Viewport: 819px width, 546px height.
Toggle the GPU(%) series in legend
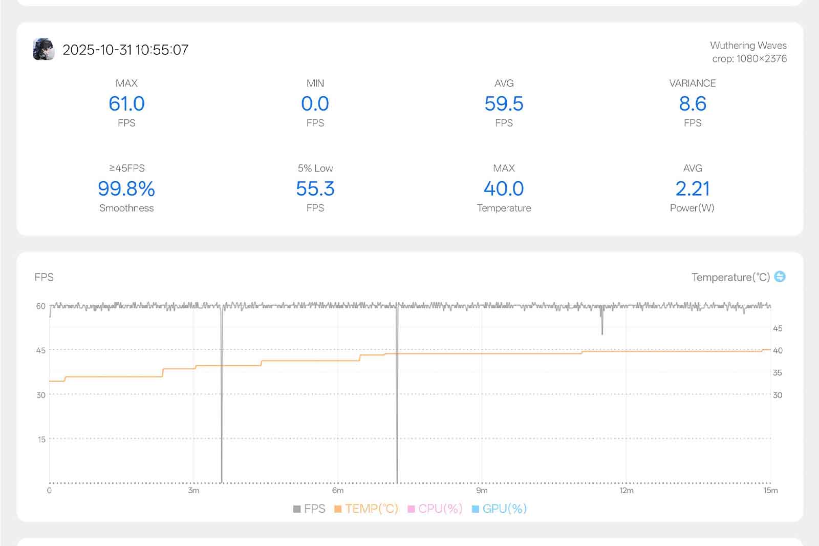499,509
